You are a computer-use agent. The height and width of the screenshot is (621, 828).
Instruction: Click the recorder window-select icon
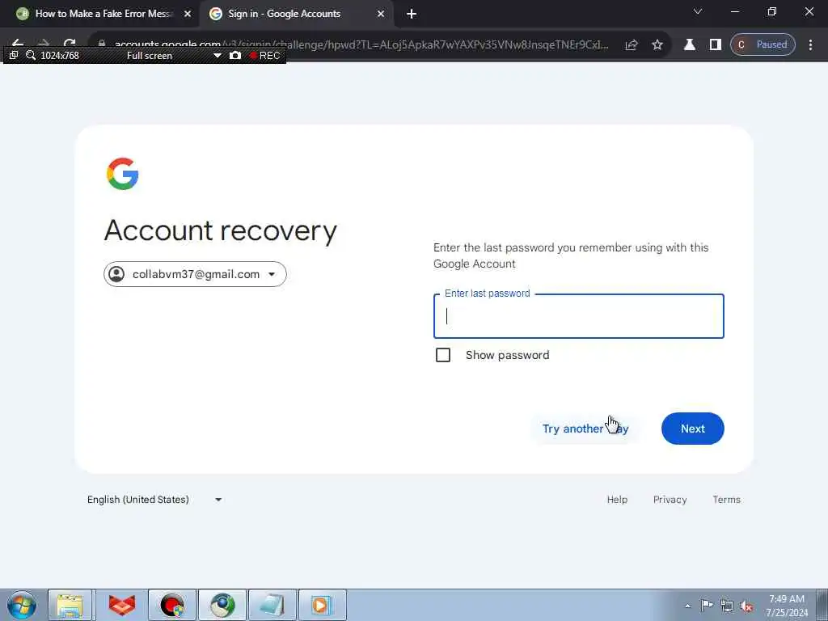click(x=14, y=55)
